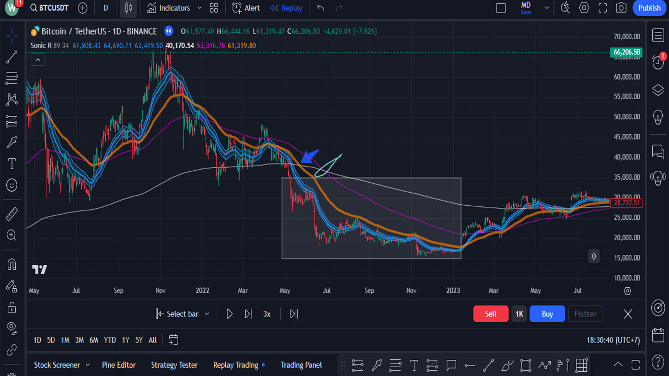Toggle the Replay mode button
Image resolution: width=669 pixels, height=376 pixels.
286,8
